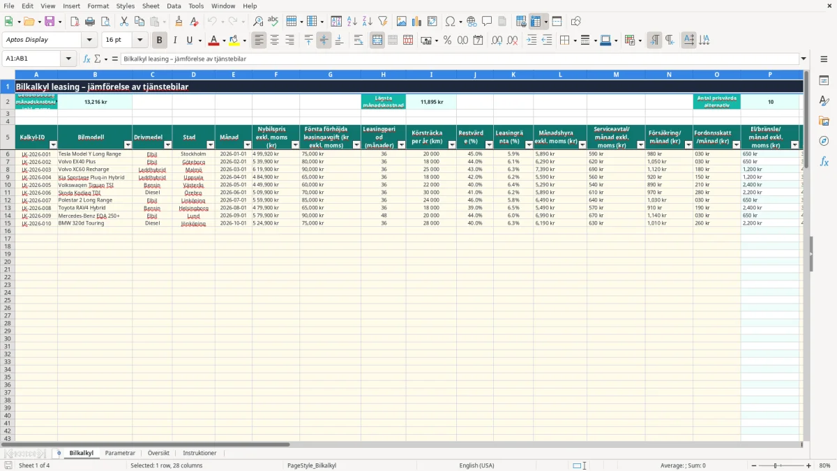Open the filter dropdown for Bilmodell column

click(128, 145)
